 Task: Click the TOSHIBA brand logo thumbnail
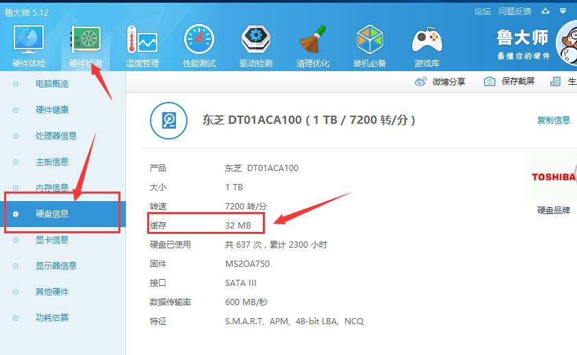point(553,177)
